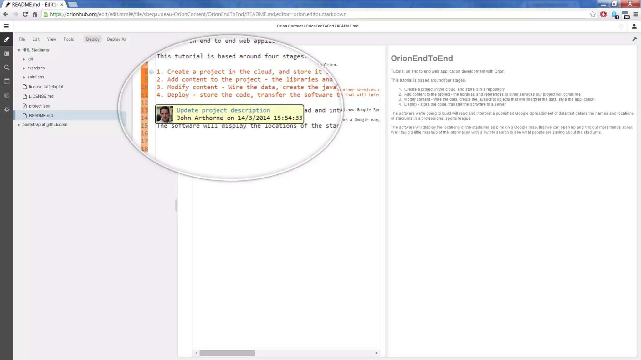Open project.json in file tree

(x=39, y=106)
